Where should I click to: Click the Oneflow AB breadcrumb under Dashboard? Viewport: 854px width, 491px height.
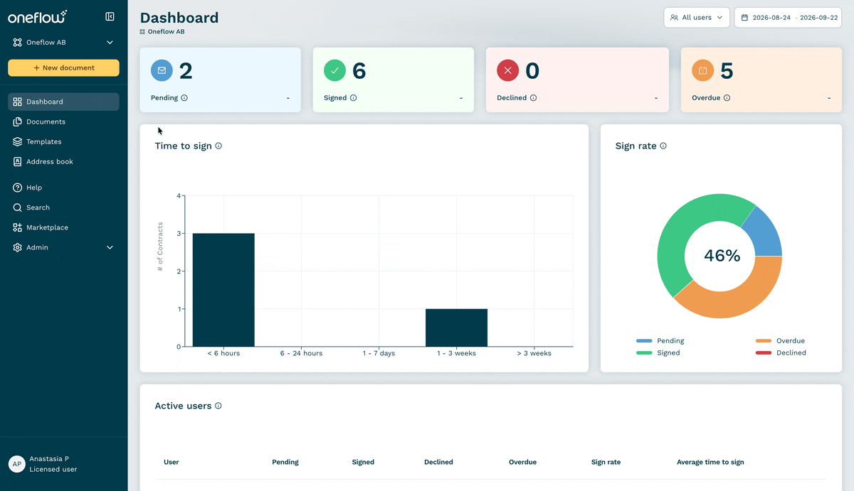tap(166, 32)
